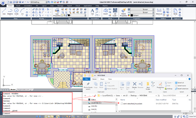Open the View tab in File Explorer
Image resolution: width=196 pixels, height=118 pixels.
pyautogui.click(x=110, y=79)
